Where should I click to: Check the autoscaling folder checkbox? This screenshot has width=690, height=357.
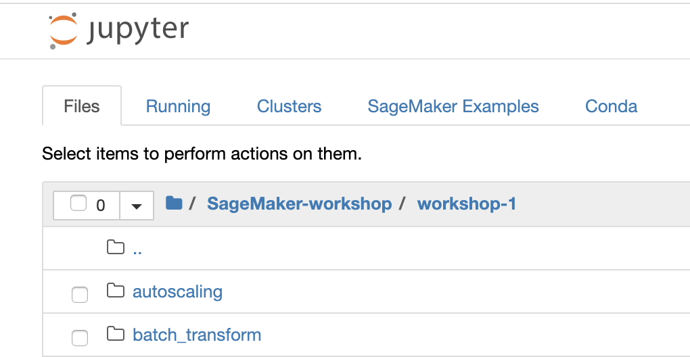(x=80, y=295)
